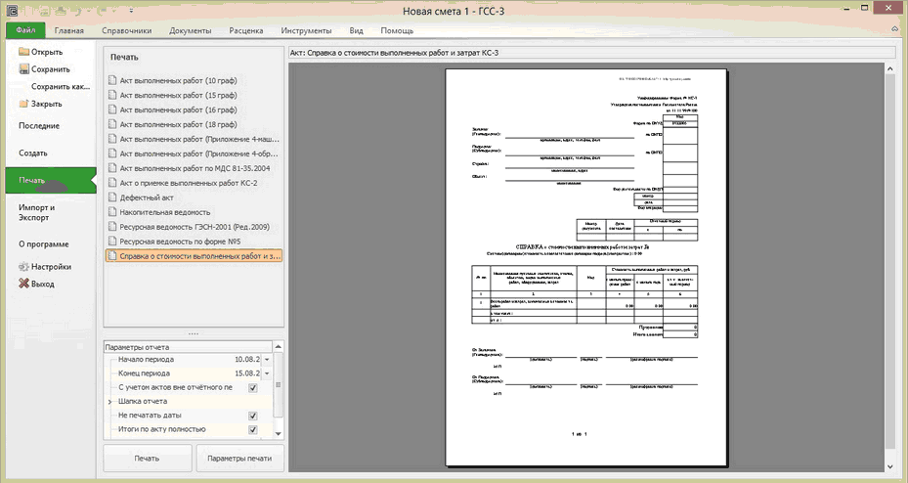Uncheck the 'Не печатать даты' checkbox
This screenshot has width=908, height=483.
pos(253,416)
